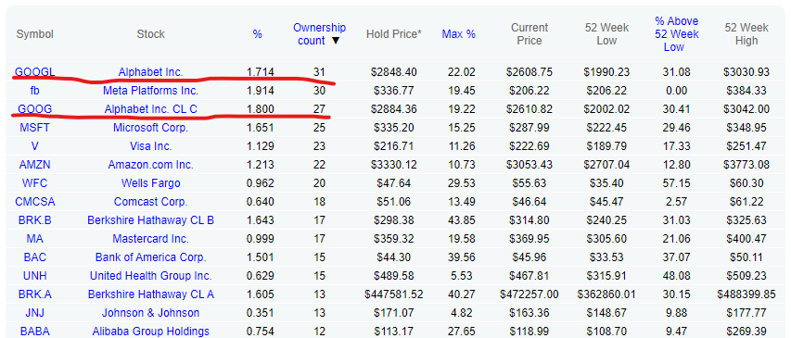Open the BRK.A symbol link

34,294
